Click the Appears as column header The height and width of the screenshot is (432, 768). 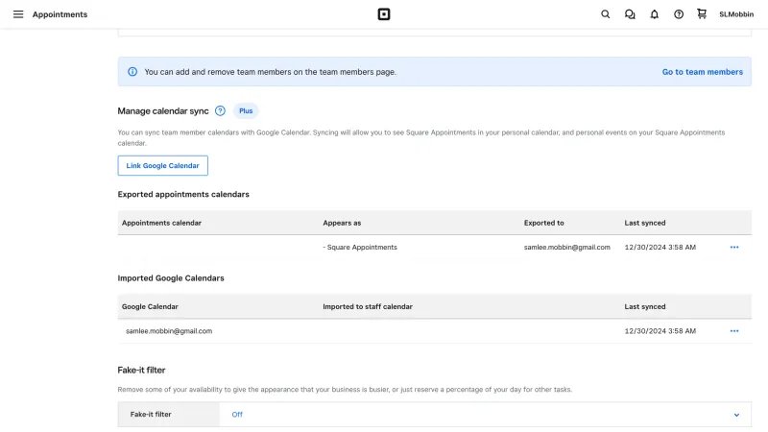tap(342, 223)
